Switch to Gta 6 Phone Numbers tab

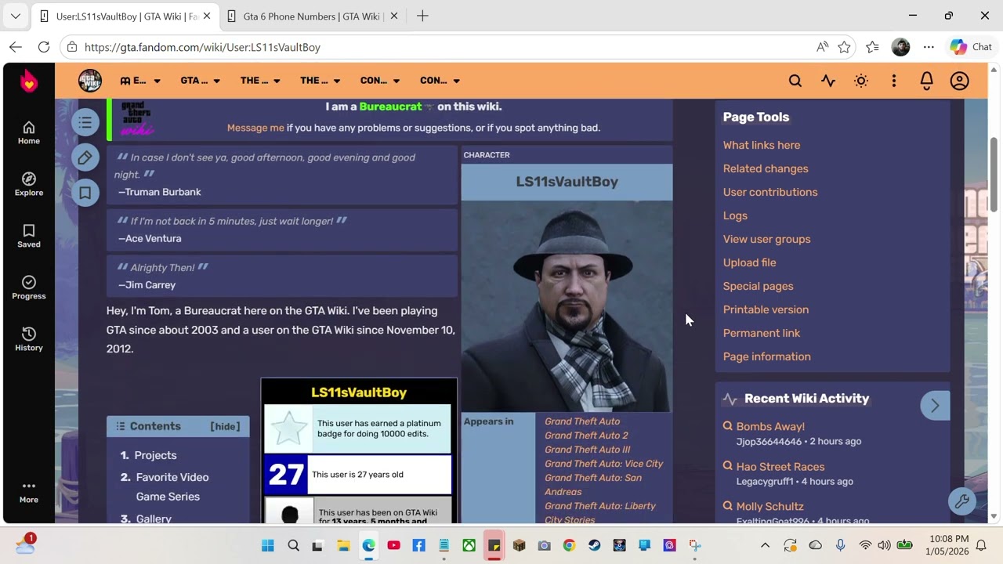312,16
